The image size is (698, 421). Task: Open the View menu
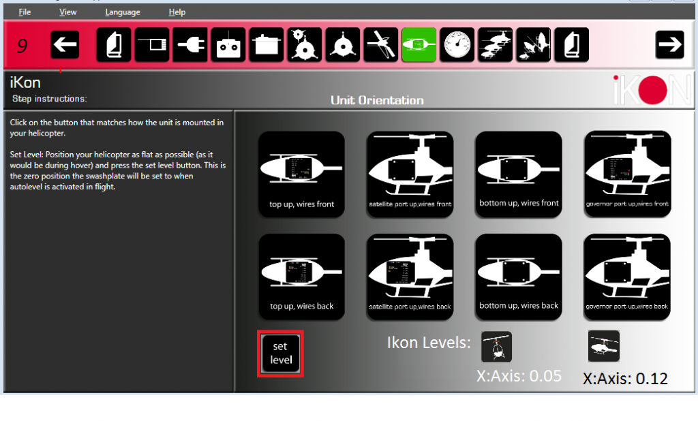tap(67, 12)
